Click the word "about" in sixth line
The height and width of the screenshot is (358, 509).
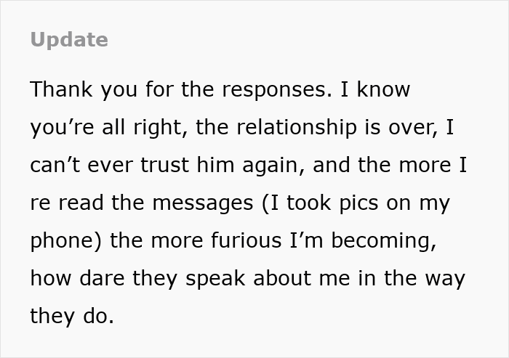281,278
